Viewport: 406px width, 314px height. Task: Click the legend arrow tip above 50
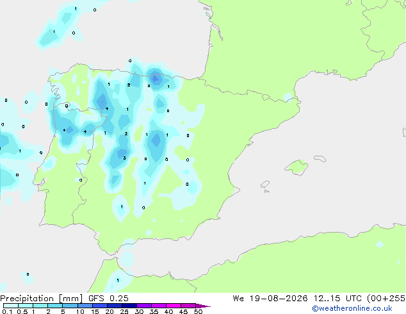click(x=203, y=306)
